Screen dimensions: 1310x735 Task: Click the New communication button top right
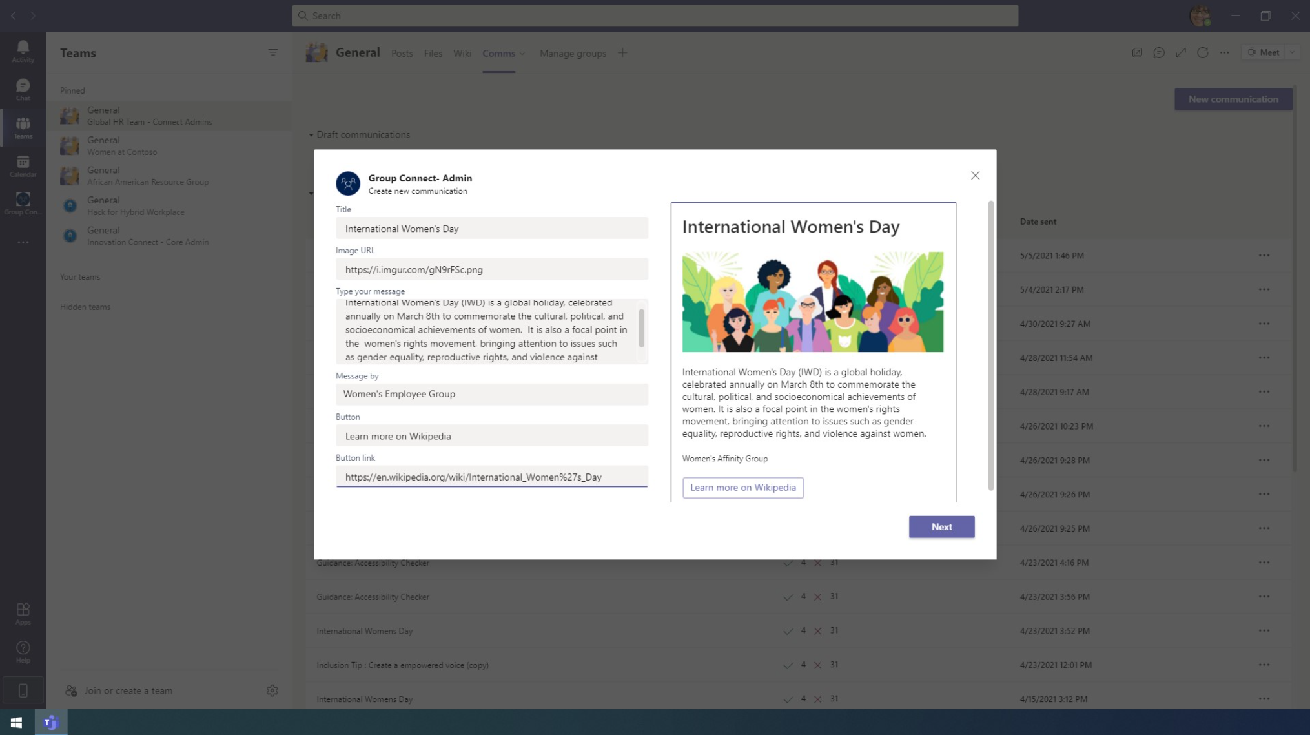click(x=1233, y=98)
